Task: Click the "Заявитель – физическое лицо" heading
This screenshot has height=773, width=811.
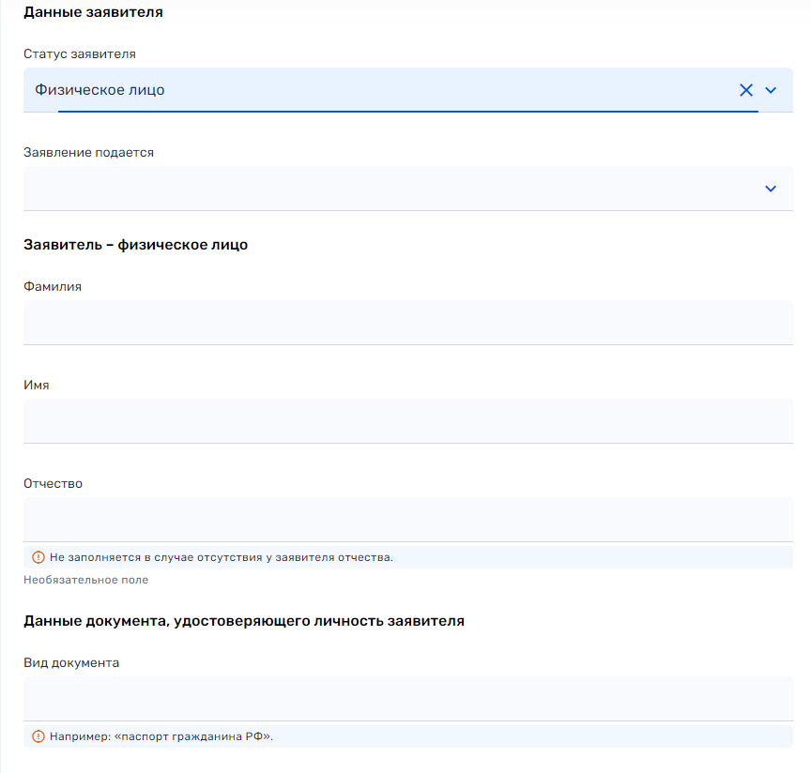Action: point(135,245)
